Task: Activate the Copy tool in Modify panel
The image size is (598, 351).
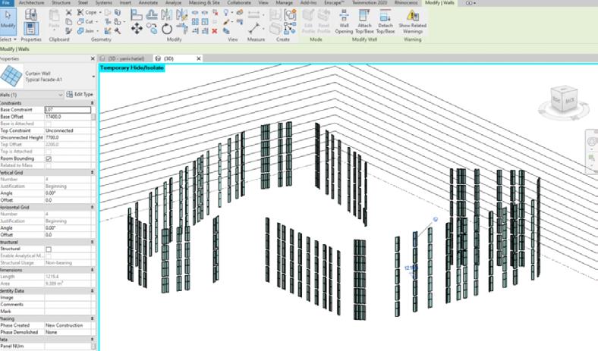Action: [152, 29]
